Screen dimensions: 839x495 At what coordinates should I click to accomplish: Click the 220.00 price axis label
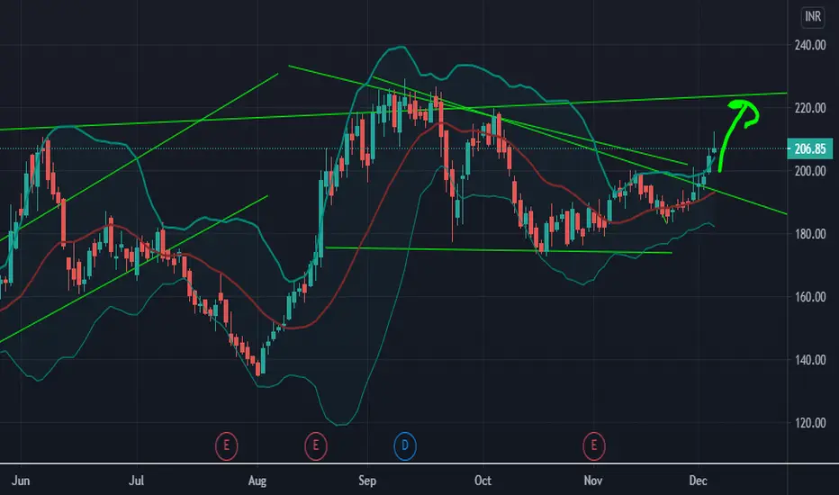(810, 108)
